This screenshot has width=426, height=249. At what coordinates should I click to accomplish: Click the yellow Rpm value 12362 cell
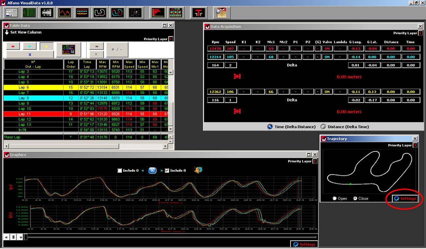(215, 91)
